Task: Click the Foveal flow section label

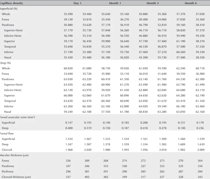Action: 7,134
